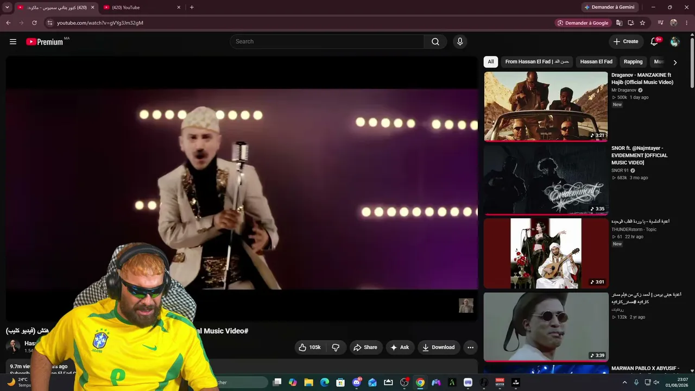695x391 pixels.
Task: Open Task View on the taskbar
Action: (277, 382)
